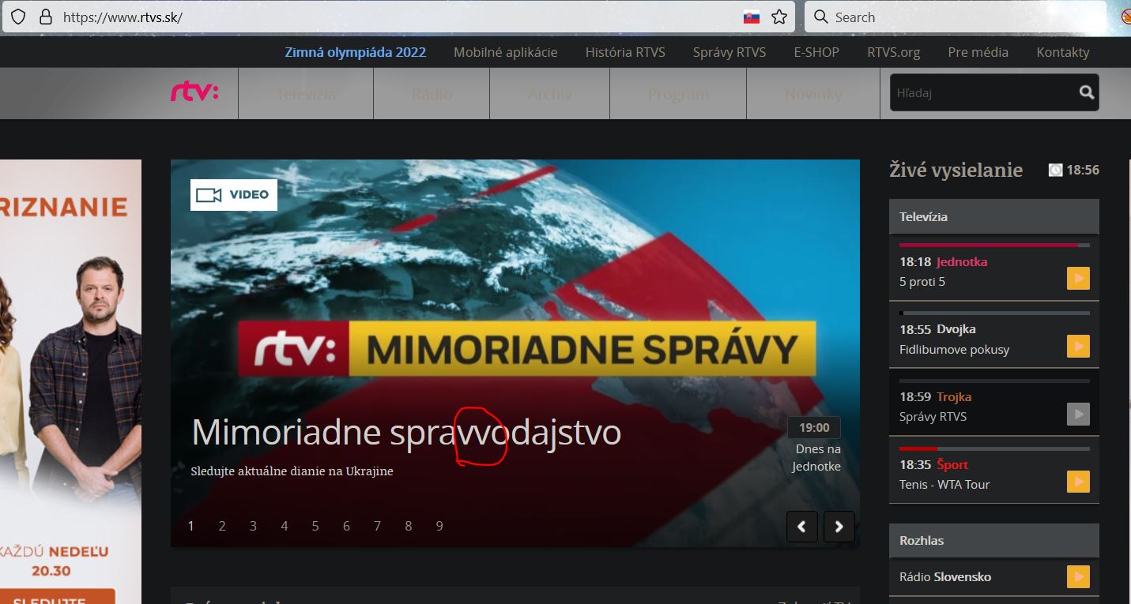Click the Rádio Slovensko station name
Image resolution: width=1131 pixels, height=604 pixels.
click(x=945, y=576)
